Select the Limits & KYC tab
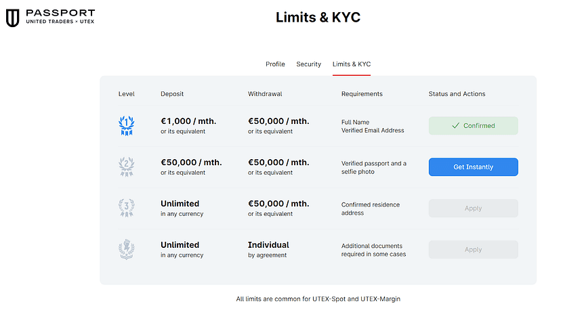 click(x=351, y=64)
